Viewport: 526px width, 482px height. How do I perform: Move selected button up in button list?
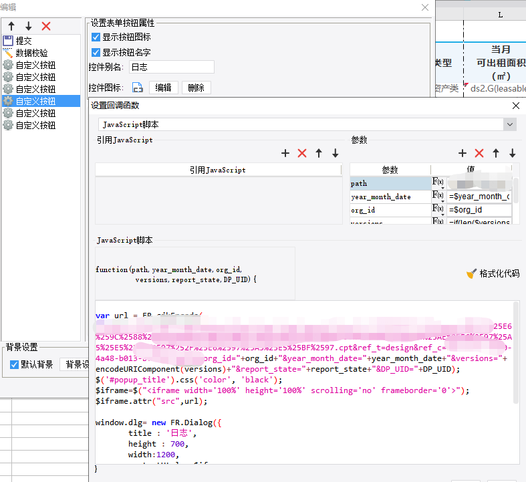(x=11, y=26)
